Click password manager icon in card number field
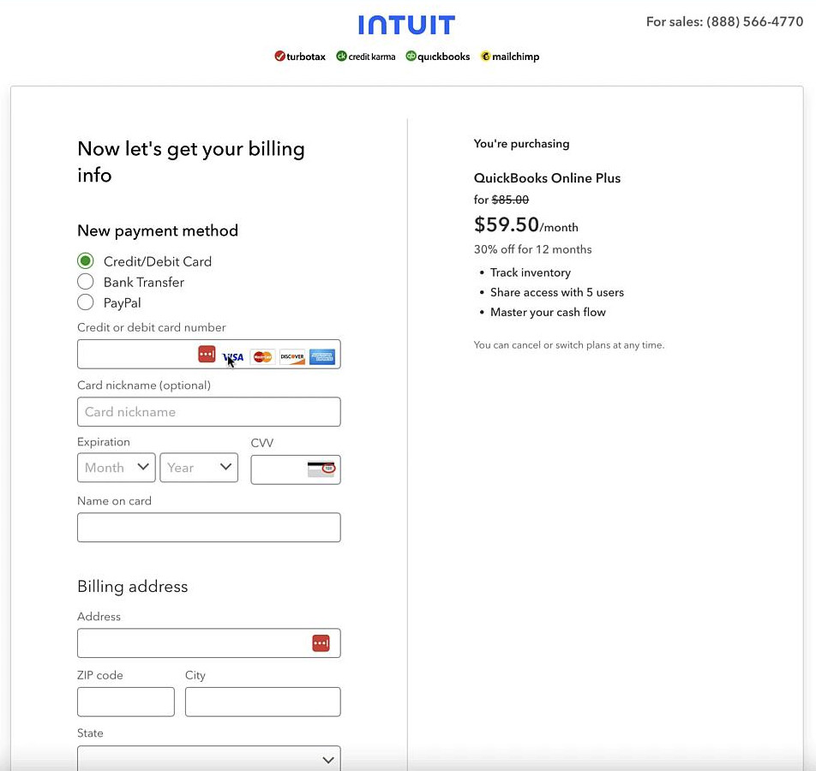 point(207,355)
